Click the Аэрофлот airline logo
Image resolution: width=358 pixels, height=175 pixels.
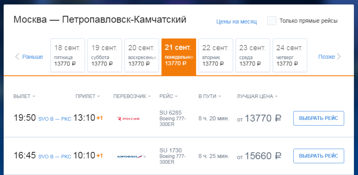(x=131, y=156)
